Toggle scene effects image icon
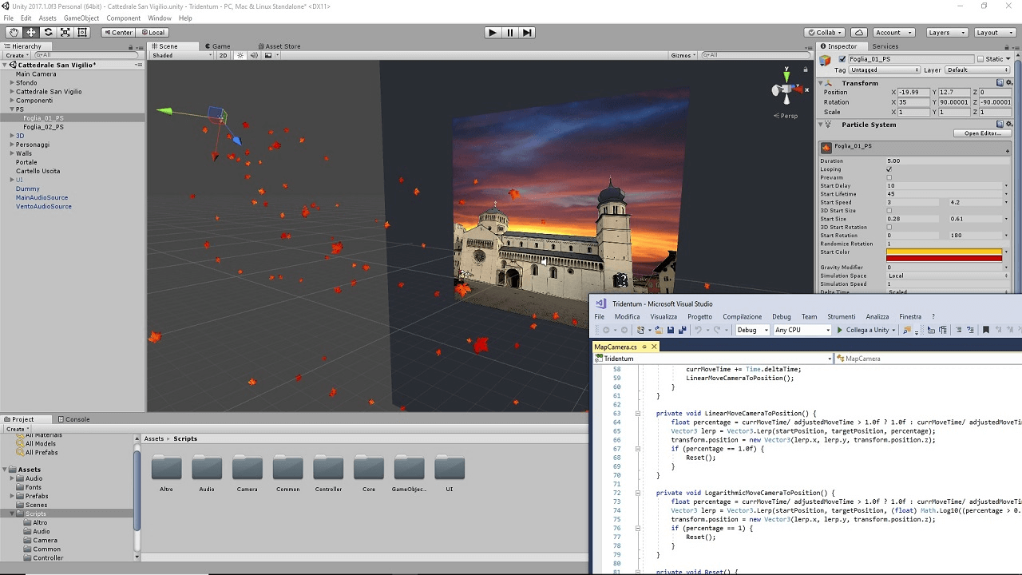 click(x=269, y=55)
